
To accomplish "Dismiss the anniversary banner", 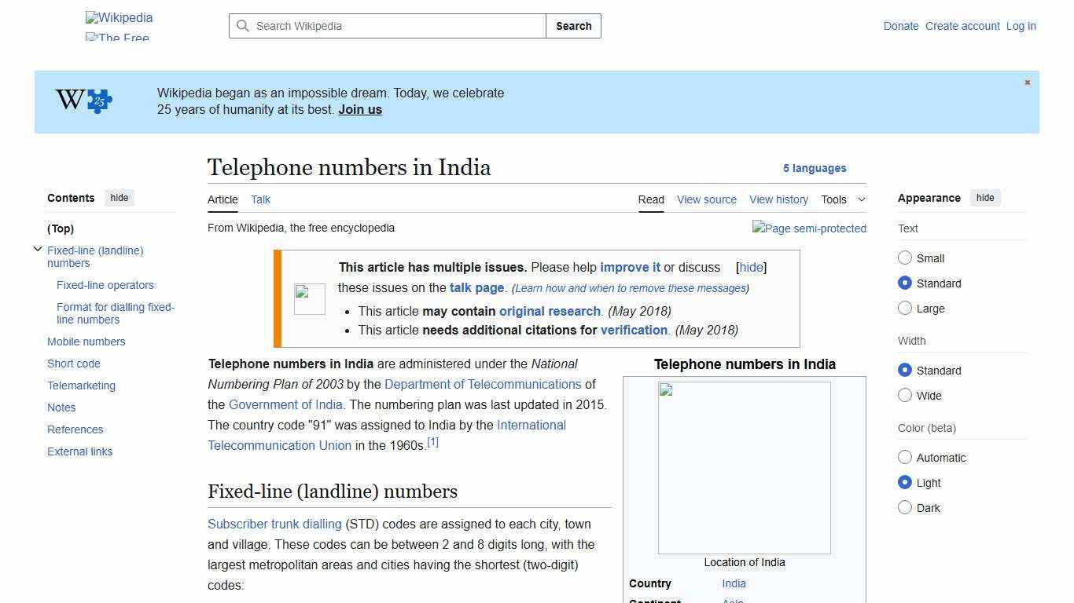I will tap(1027, 82).
